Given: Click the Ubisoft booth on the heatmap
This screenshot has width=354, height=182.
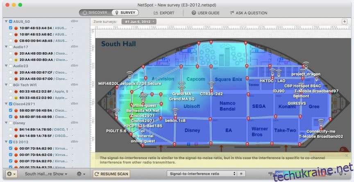Looking at the screenshot, I should pyautogui.click(x=192, y=106).
